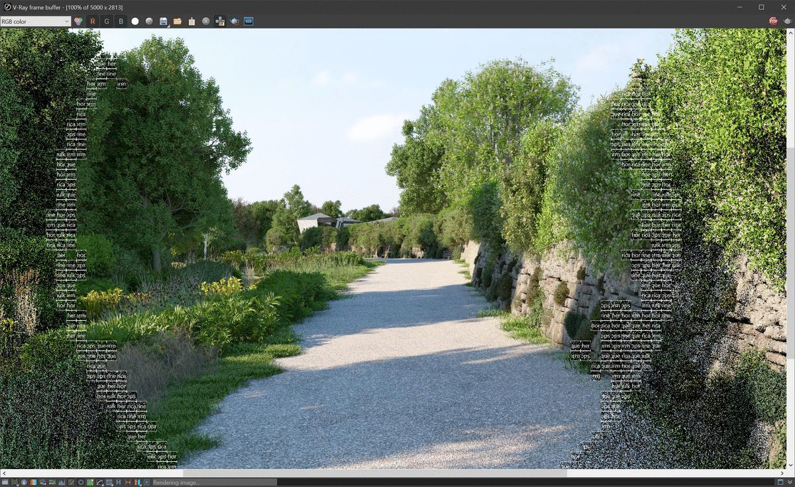The image size is (795, 487).
Task: Click the clipboard copy icon in the toolbar
Action: point(192,21)
